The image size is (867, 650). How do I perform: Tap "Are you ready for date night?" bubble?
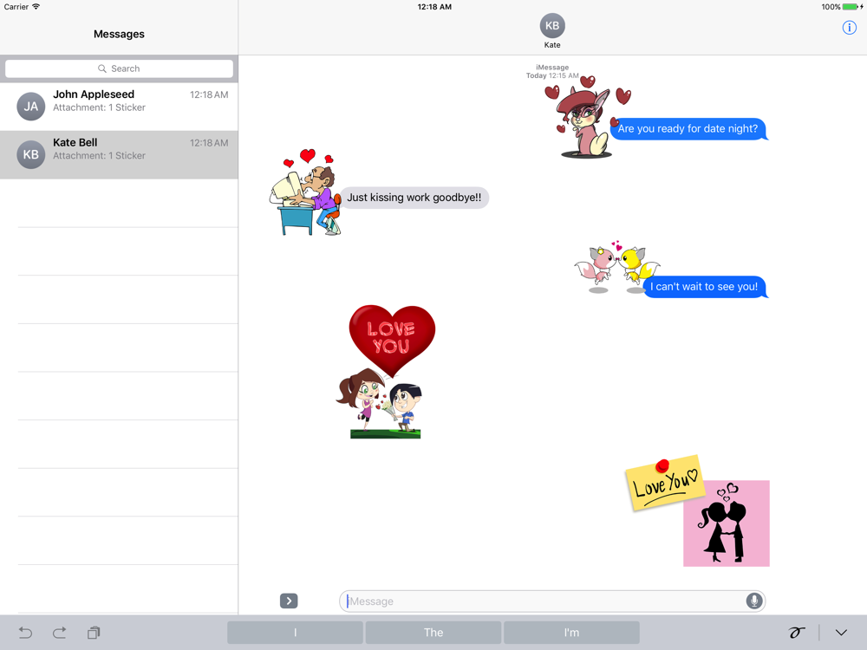point(688,129)
